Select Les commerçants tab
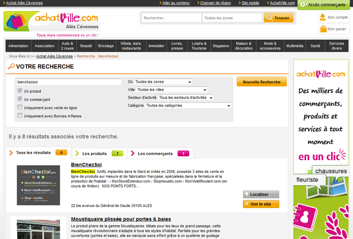The image size is (353, 239). [159, 153]
